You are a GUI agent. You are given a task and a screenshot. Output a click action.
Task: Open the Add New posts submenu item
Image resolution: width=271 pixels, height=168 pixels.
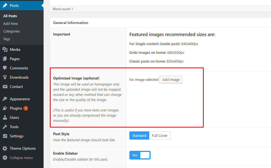[10, 24]
